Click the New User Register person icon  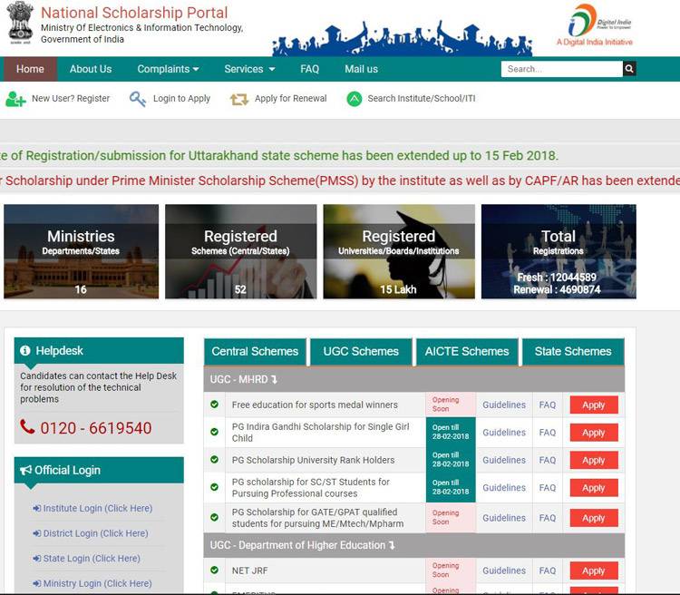pyautogui.click(x=15, y=99)
